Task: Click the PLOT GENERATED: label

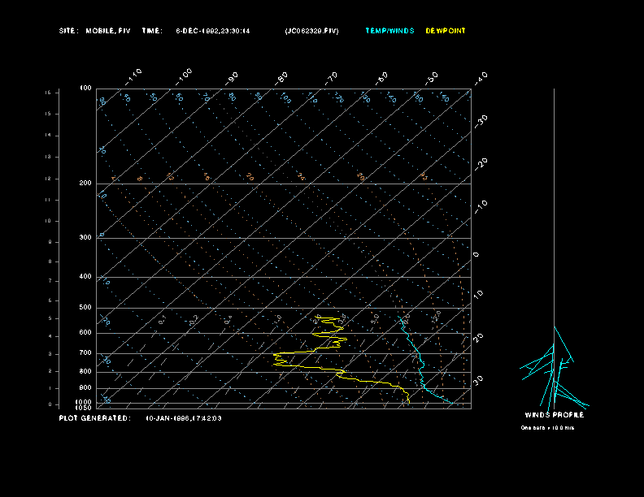Action: click(95, 418)
